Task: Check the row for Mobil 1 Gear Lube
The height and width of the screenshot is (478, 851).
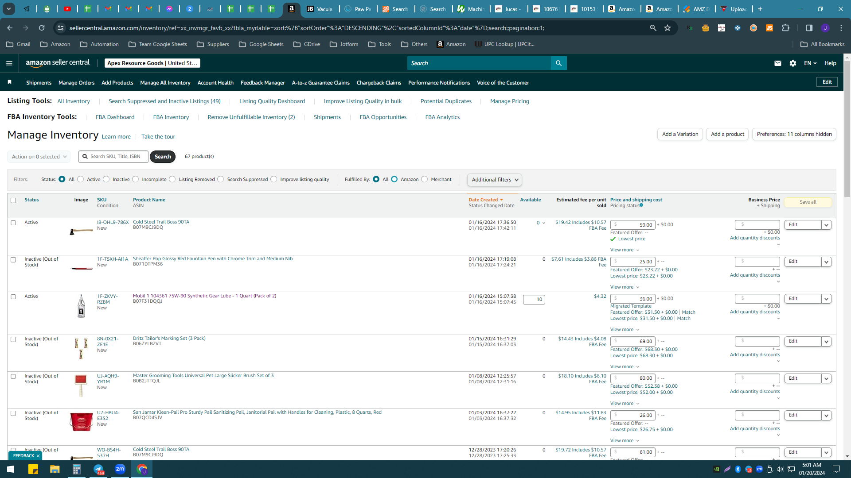Action: coord(13,297)
